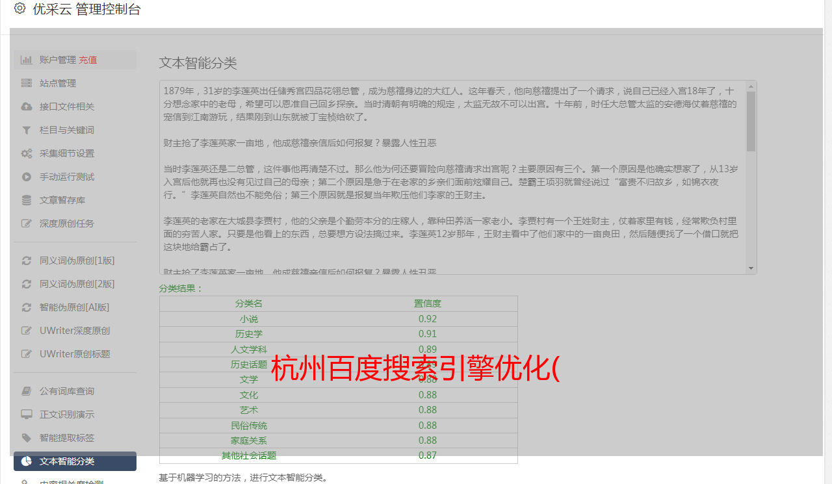Select the active 文本智能分类 sidebar item

[75, 461]
